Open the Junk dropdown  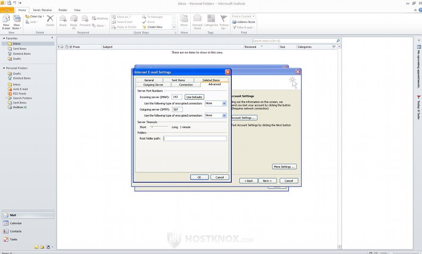coord(32,22)
